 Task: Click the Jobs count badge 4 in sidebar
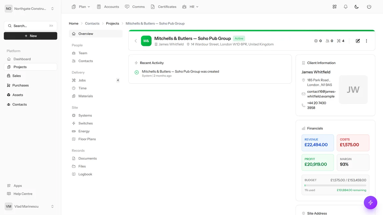(118, 80)
